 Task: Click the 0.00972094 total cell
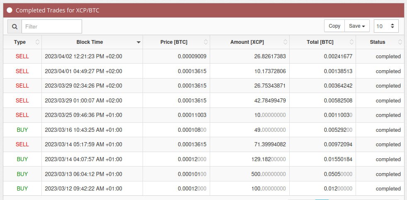click(322, 144)
